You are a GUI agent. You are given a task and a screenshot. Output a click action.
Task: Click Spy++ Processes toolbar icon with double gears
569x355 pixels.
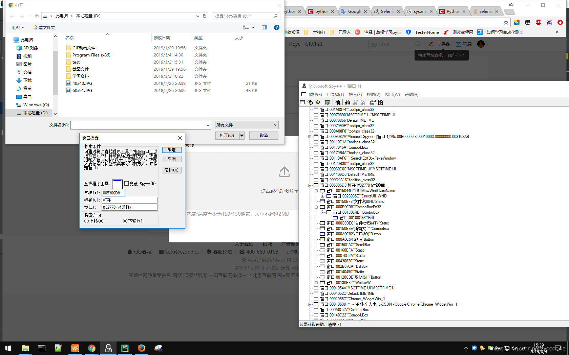coord(310,102)
